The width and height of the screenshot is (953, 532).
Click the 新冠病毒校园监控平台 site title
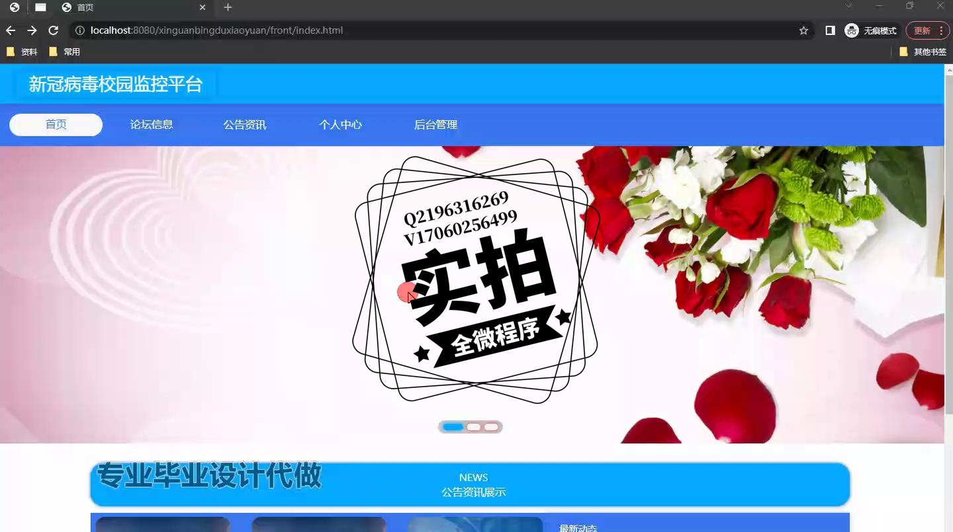coord(115,84)
